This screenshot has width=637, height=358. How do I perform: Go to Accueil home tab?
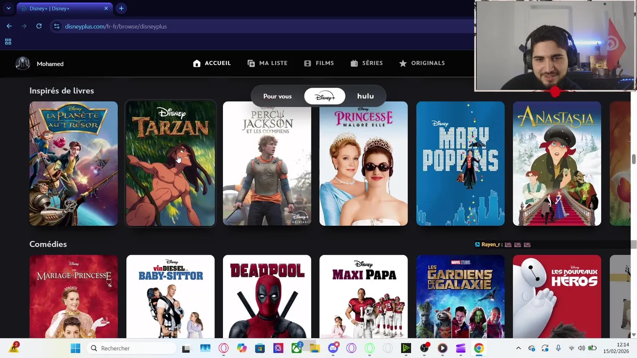pos(212,63)
